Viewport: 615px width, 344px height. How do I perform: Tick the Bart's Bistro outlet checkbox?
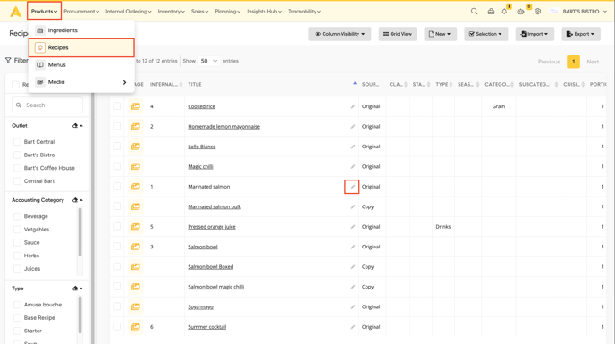point(17,155)
